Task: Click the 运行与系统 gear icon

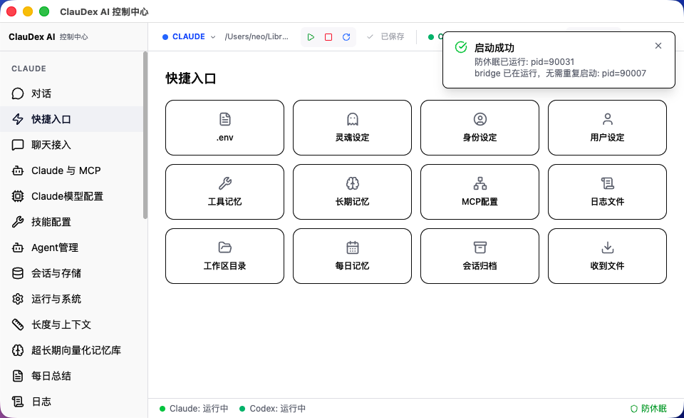Action: 17,299
